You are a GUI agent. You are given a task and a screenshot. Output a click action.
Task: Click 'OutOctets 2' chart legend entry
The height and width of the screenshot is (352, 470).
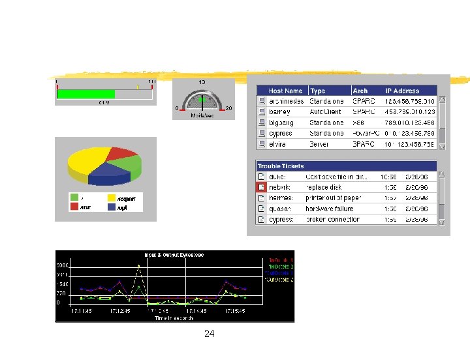279,280
